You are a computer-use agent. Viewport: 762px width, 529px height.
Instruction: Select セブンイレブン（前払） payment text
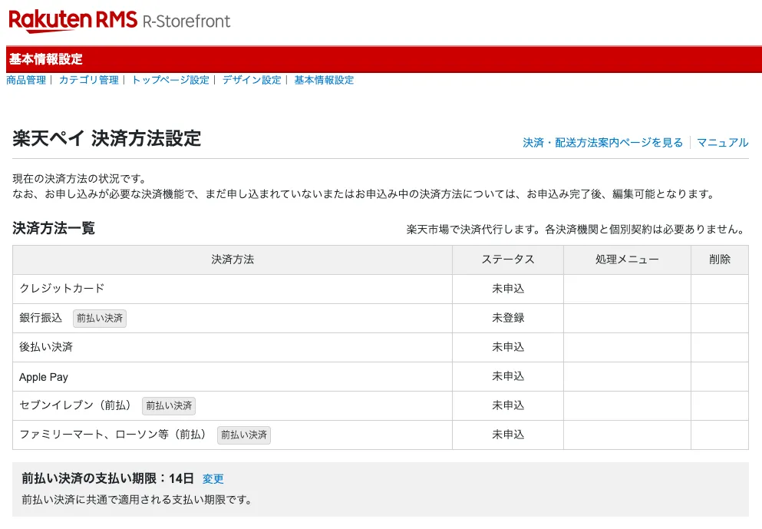[x=75, y=405]
